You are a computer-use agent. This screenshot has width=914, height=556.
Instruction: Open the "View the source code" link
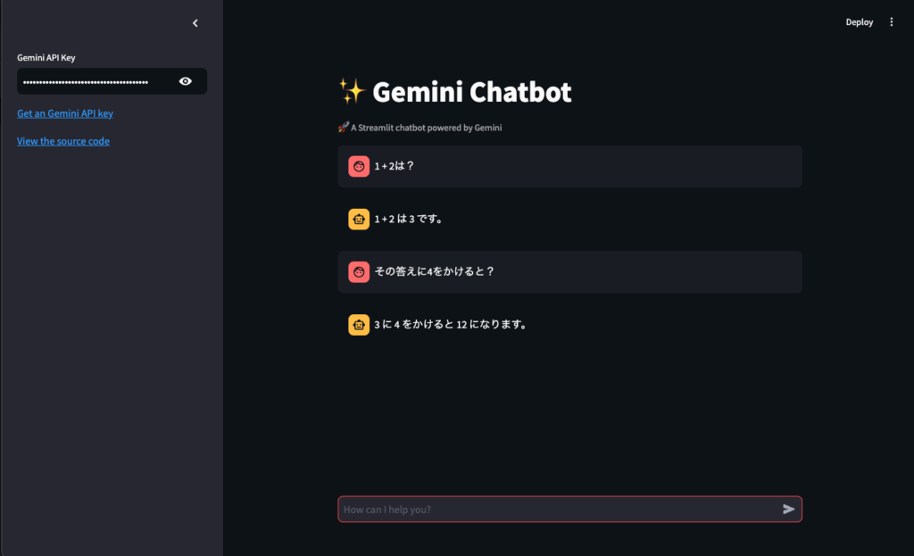pos(62,140)
